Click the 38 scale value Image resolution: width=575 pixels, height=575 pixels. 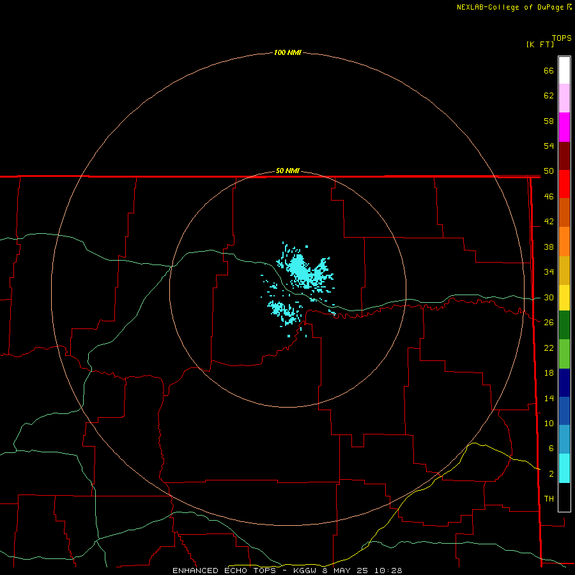point(549,247)
